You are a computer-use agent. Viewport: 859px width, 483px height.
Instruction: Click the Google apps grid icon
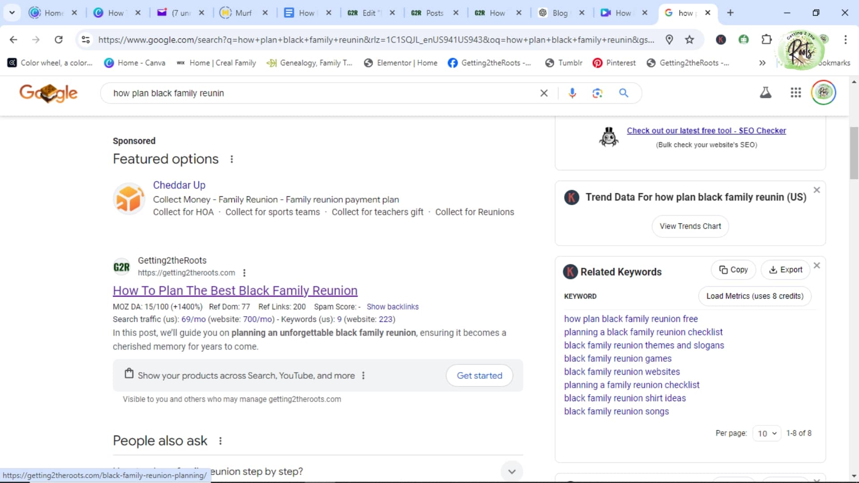pyautogui.click(x=795, y=93)
